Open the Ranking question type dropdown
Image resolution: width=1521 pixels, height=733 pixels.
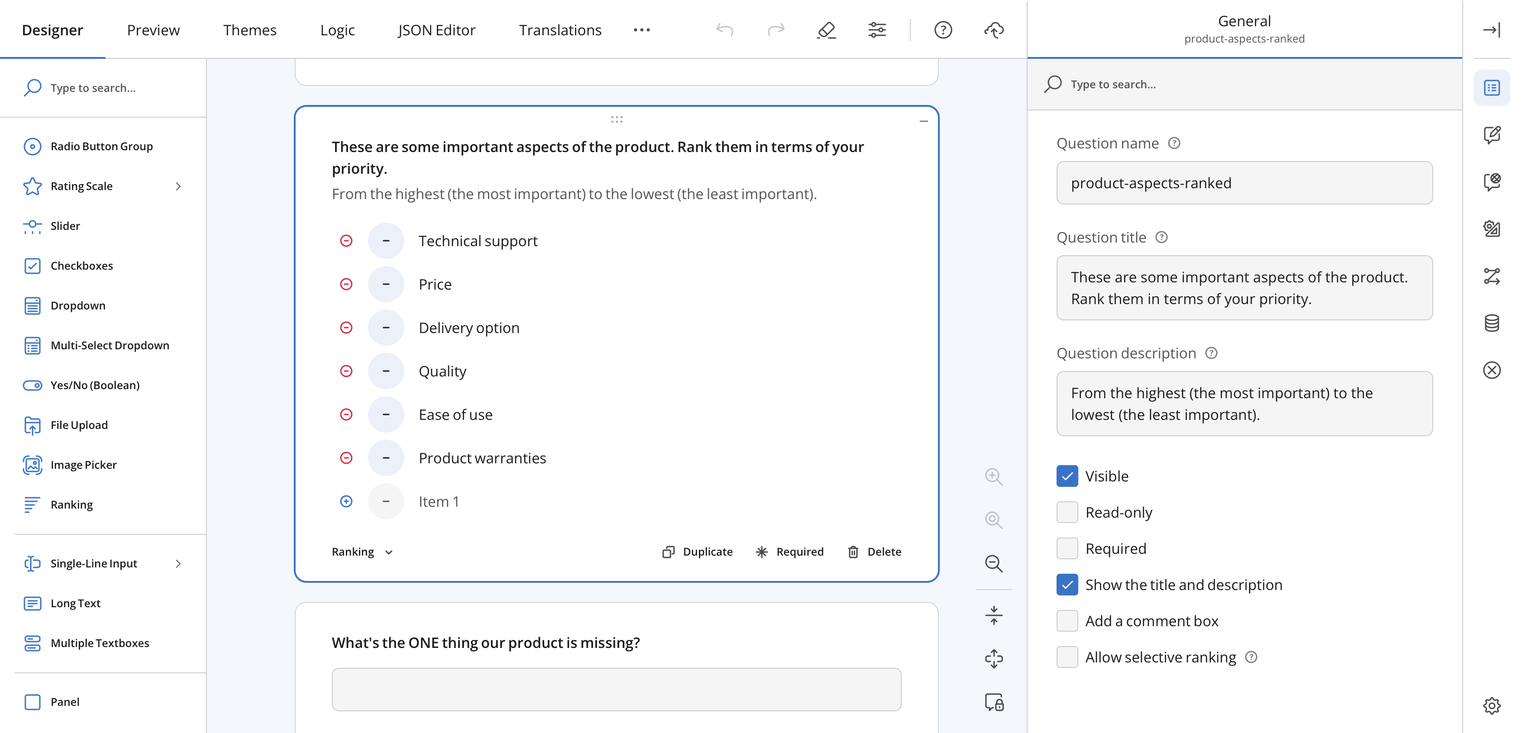pos(363,552)
